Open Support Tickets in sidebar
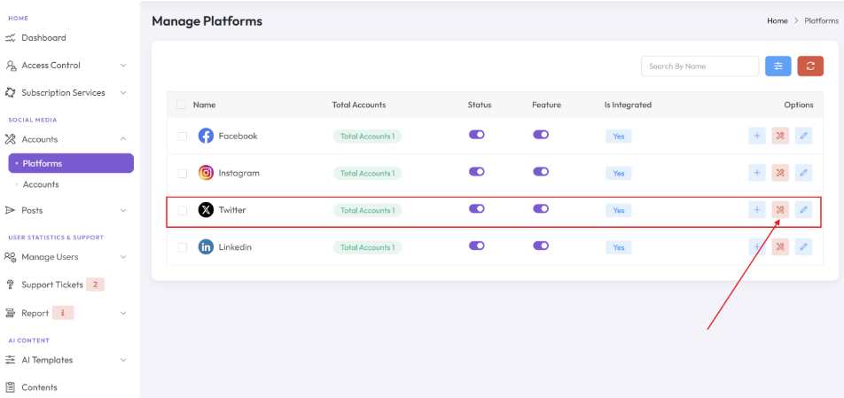The height and width of the screenshot is (398, 844). pos(52,285)
